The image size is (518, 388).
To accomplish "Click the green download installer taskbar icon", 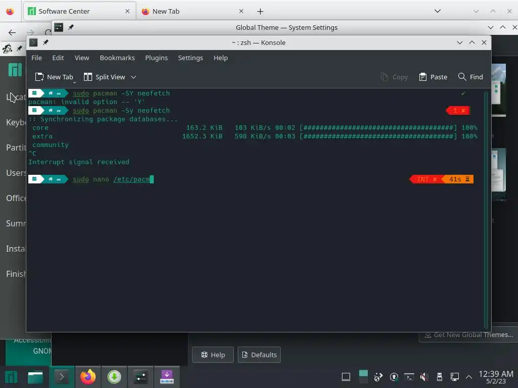I will pyautogui.click(x=114, y=377).
